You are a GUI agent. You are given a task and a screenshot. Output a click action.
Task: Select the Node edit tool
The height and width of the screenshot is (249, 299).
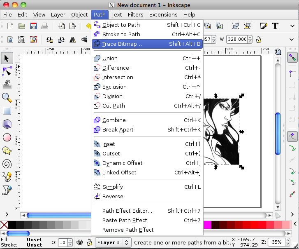pyautogui.click(x=7, y=71)
